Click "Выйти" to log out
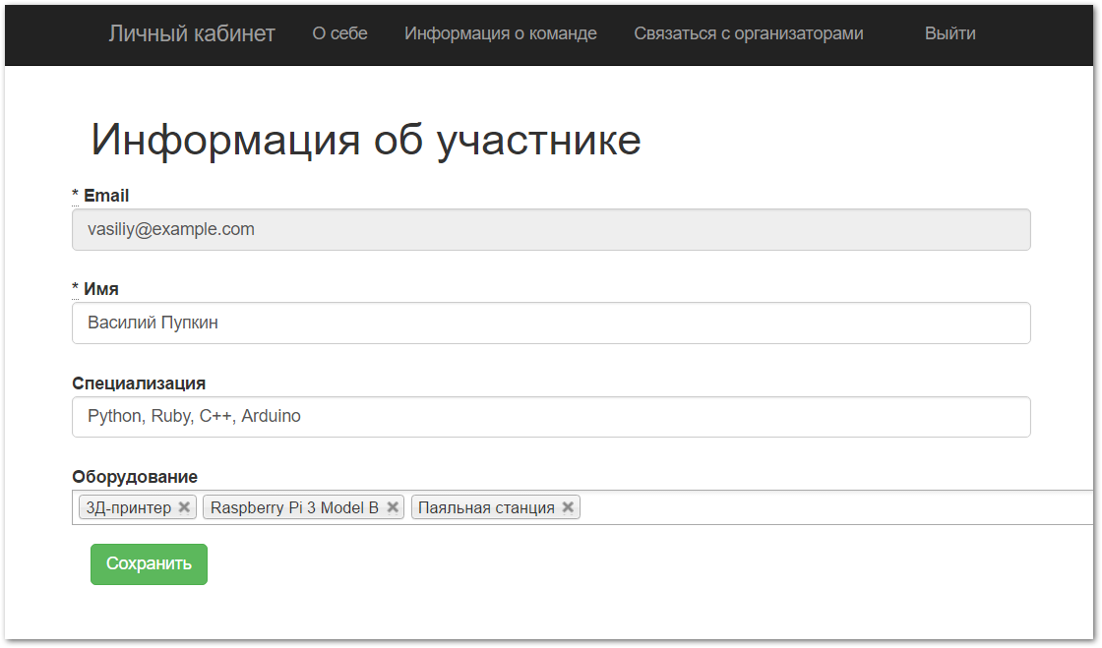The height and width of the screenshot is (648, 1102). pyautogui.click(x=949, y=32)
